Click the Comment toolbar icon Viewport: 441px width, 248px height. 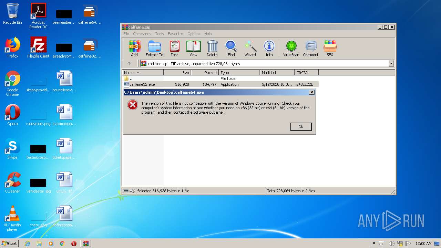click(311, 49)
